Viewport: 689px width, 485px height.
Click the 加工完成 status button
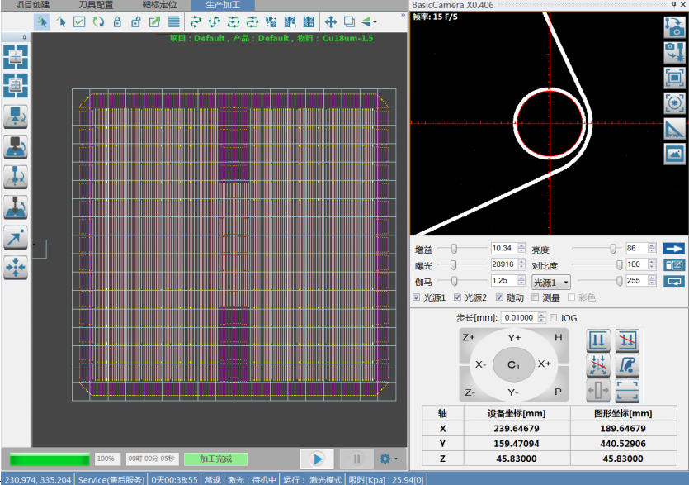pos(215,459)
